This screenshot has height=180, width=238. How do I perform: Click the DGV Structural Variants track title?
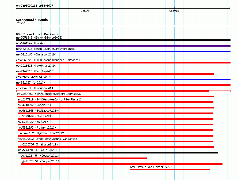point(37,34)
